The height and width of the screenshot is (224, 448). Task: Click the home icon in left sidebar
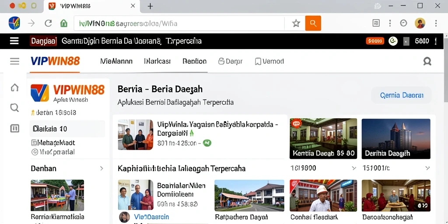pos(14,87)
